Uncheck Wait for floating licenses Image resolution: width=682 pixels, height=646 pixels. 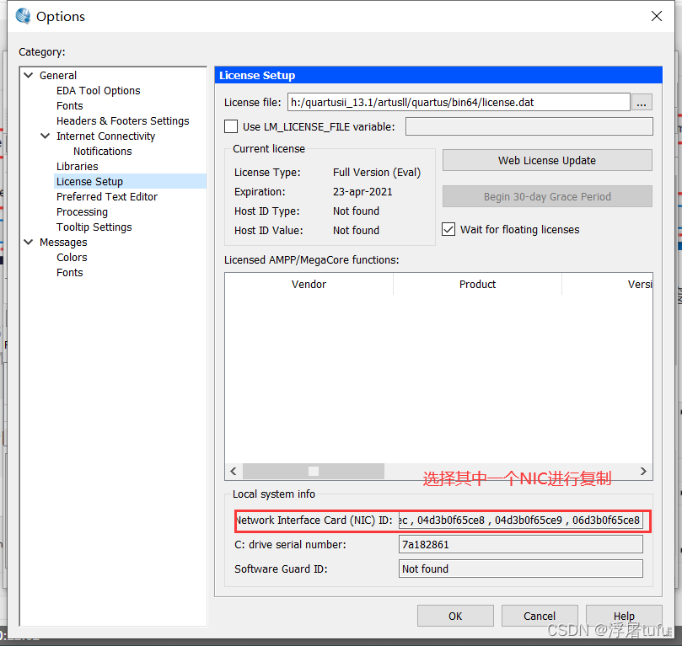point(448,229)
